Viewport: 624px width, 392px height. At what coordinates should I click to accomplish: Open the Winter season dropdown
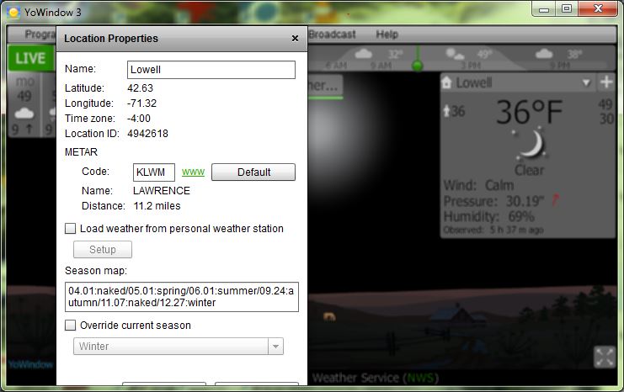click(275, 347)
